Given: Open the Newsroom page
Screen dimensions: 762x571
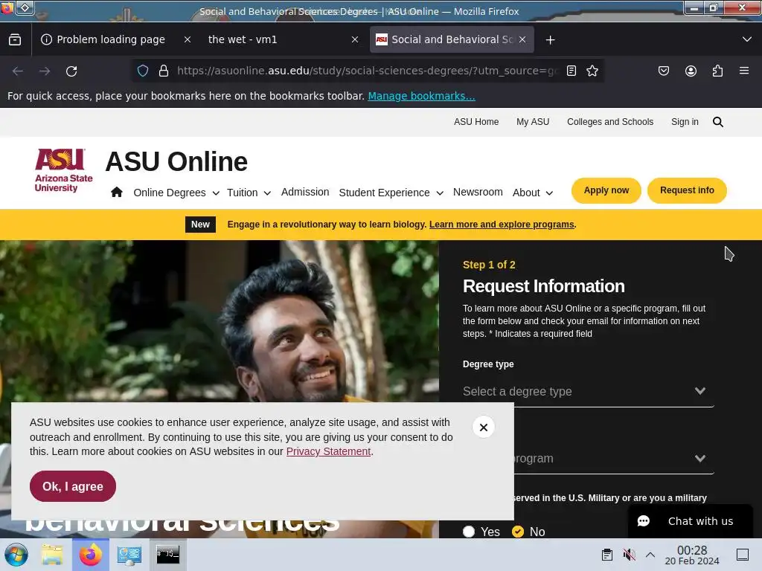Looking at the screenshot, I should [478, 193].
